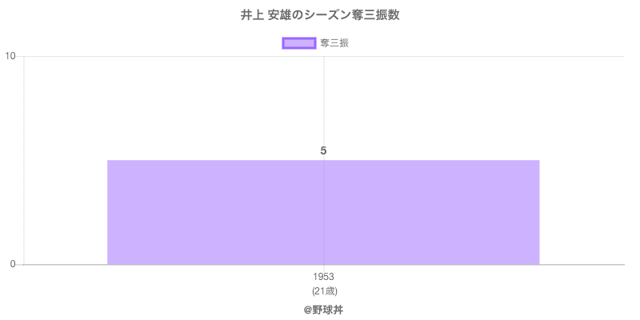Click the purple legend color swatch

point(299,43)
